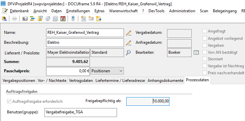Image resolution: width=245 pixels, height=121 pixels.
Task: Open the Belegeingang menu
Action: pos(225,11)
